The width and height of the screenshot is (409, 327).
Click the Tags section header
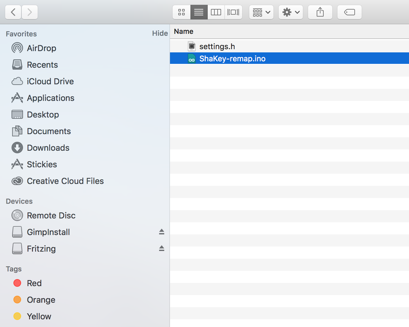click(x=14, y=269)
